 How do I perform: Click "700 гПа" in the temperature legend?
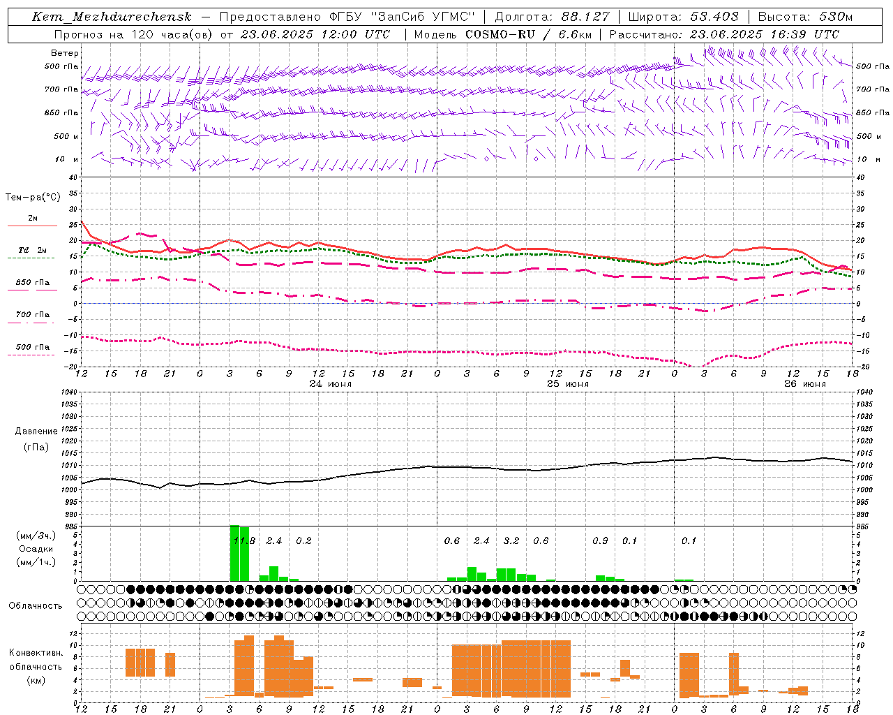(33, 314)
